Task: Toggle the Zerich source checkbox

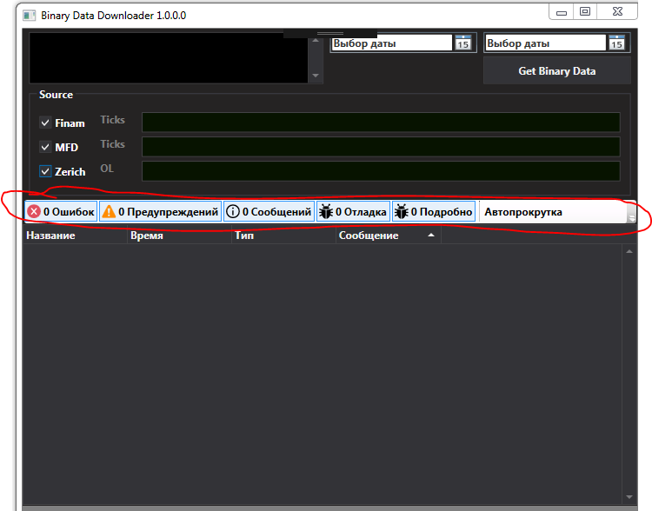Action: click(46, 172)
